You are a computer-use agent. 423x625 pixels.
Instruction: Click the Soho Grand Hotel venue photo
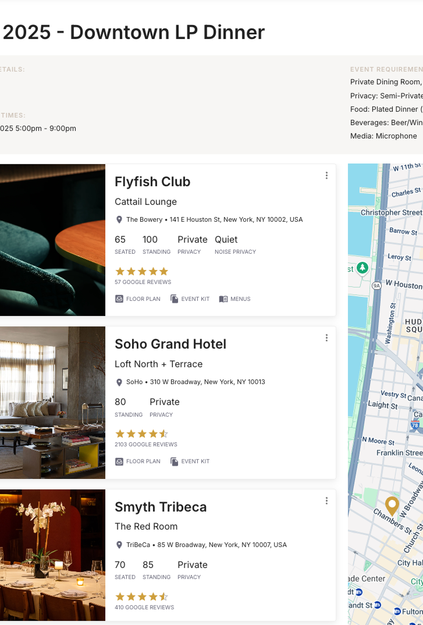point(52,403)
